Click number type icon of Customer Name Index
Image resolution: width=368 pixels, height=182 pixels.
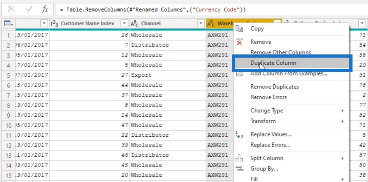pyautogui.click(x=54, y=24)
